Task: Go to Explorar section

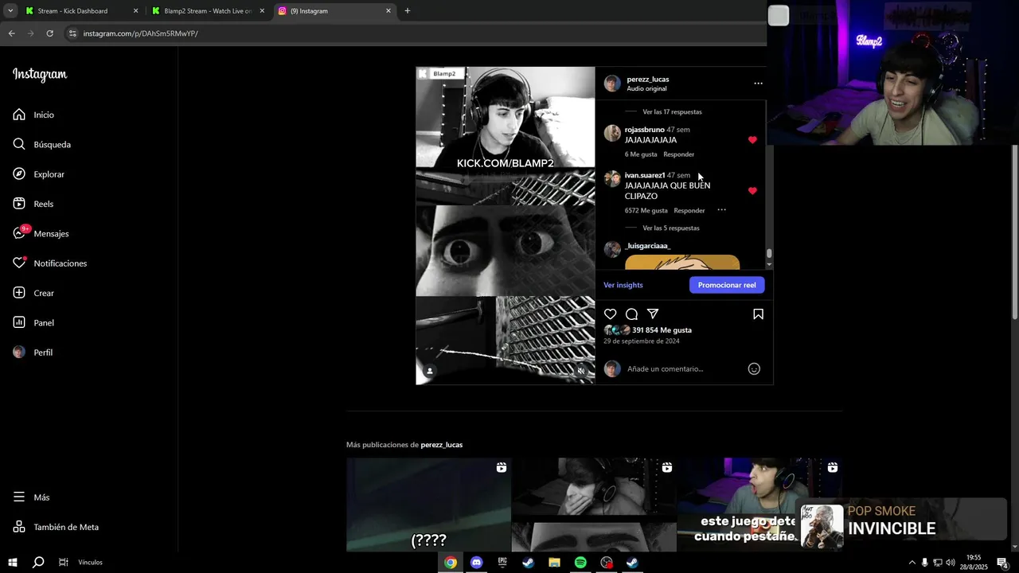Action: pos(39,174)
